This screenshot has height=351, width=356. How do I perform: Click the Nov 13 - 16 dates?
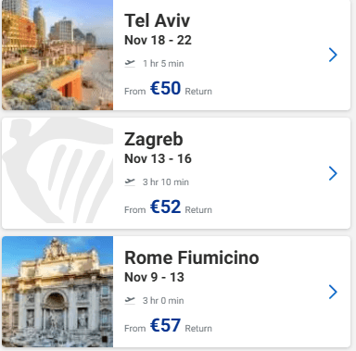(x=158, y=158)
